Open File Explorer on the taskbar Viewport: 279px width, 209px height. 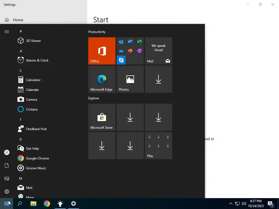(x=33, y=204)
